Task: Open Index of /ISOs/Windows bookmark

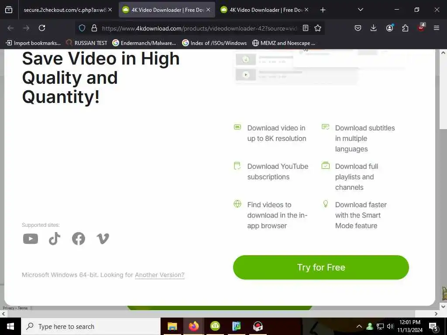Action: coord(214,43)
